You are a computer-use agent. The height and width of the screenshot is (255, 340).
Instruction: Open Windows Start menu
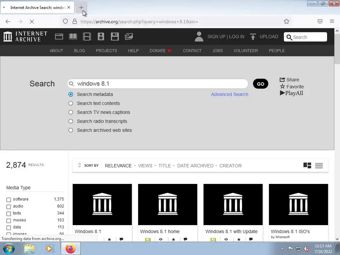tap(9, 248)
